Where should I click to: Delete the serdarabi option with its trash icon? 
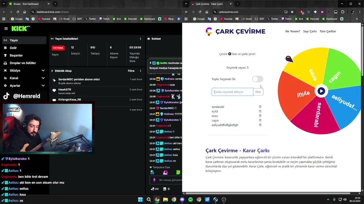[x=260, y=107]
